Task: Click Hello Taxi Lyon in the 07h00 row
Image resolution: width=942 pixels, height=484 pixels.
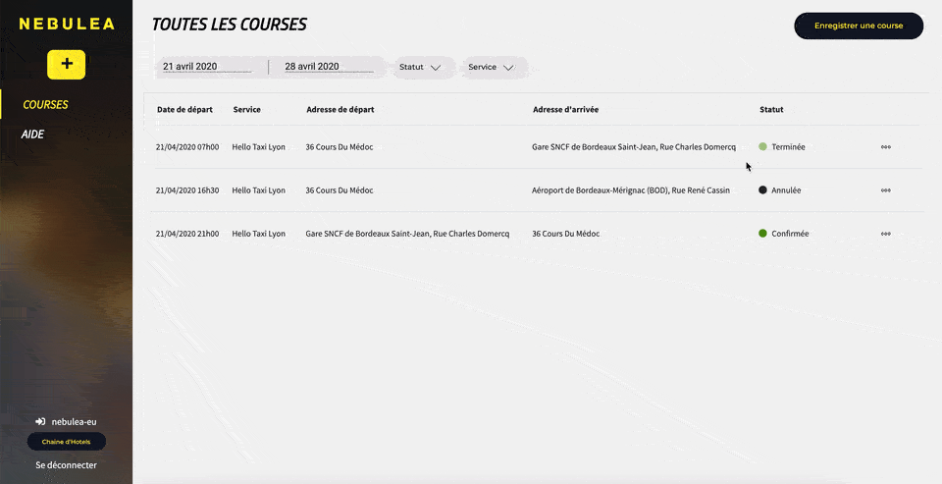Action: (x=259, y=146)
